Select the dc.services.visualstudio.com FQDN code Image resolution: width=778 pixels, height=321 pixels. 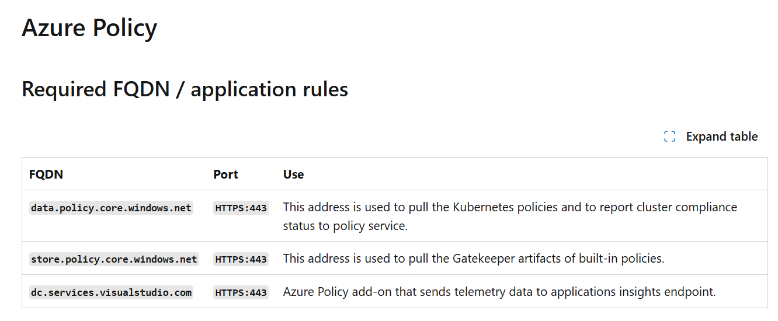pos(111,292)
